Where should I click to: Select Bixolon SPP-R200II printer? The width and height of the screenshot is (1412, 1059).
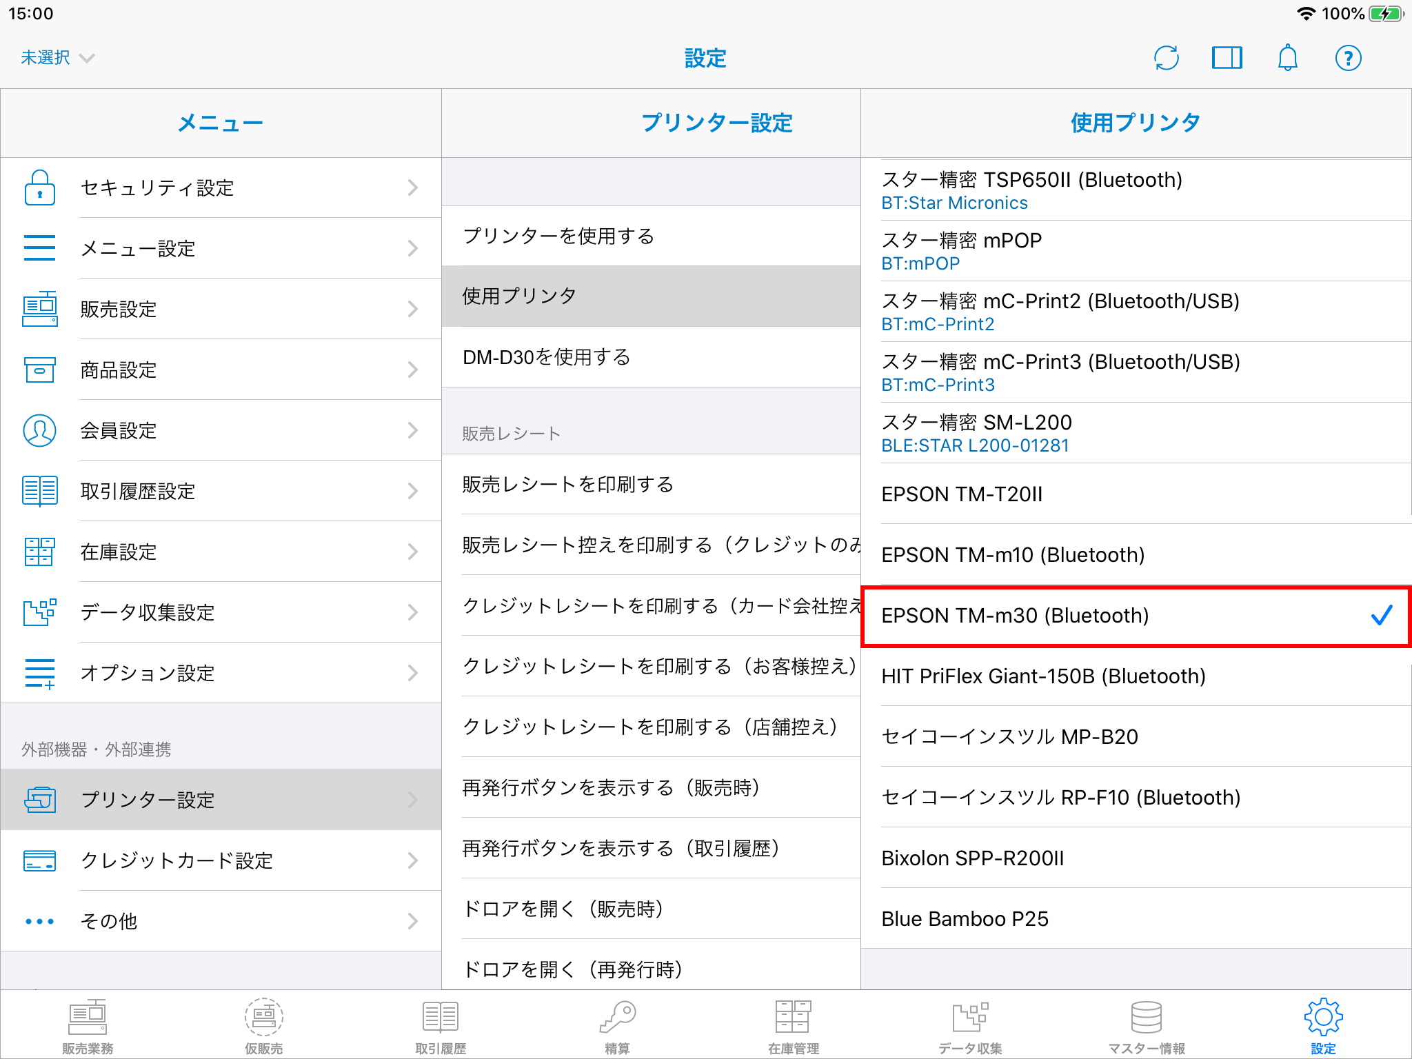(x=1136, y=858)
